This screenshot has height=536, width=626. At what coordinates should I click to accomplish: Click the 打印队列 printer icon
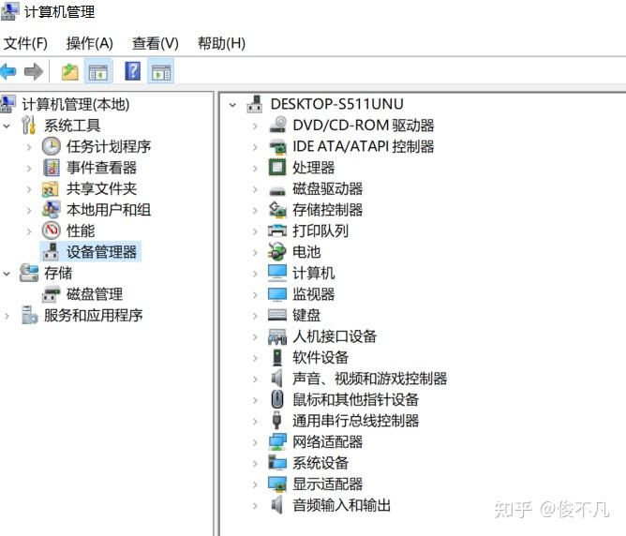[x=277, y=231]
